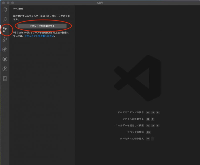Viewport: 200px width, 165px height.
Task: Close the window with red button
Action: click(3, 3)
